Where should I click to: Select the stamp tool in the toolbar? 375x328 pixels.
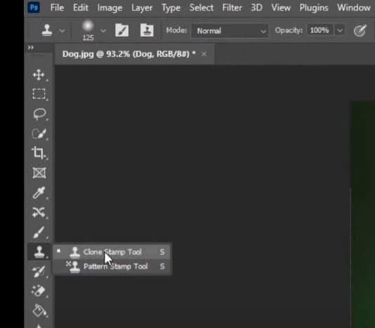click(x=39, y=251)
